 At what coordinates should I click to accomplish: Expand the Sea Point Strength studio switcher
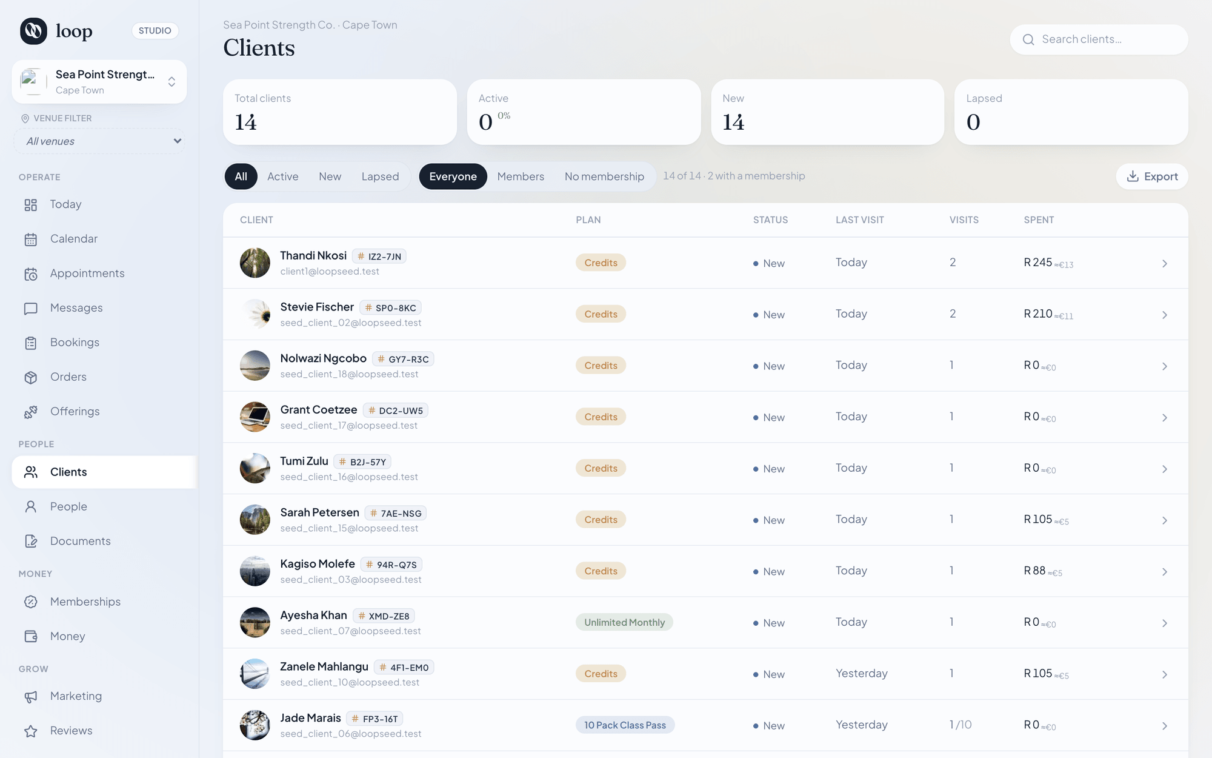click(99, 82)
